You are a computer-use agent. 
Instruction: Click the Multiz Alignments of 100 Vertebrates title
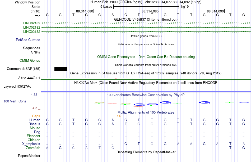146,112
